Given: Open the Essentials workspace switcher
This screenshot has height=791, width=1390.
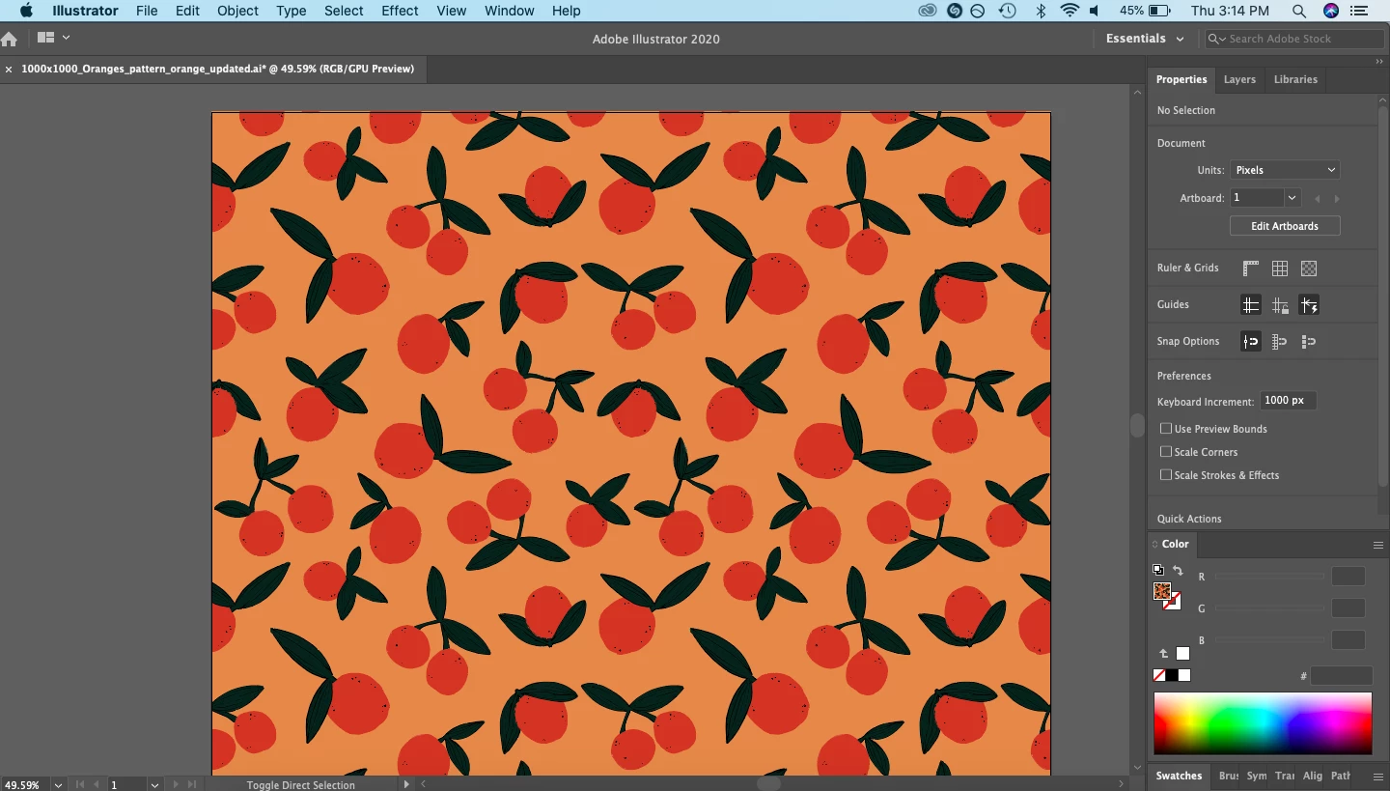Looking at the screenshot, I should 1145,39.
